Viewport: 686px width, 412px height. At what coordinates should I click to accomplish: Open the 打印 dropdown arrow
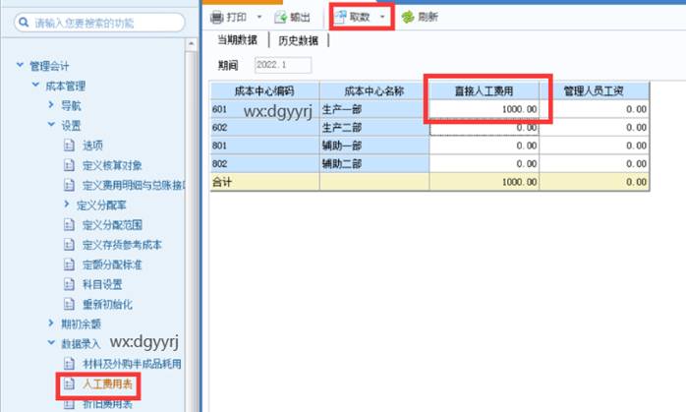258,17
